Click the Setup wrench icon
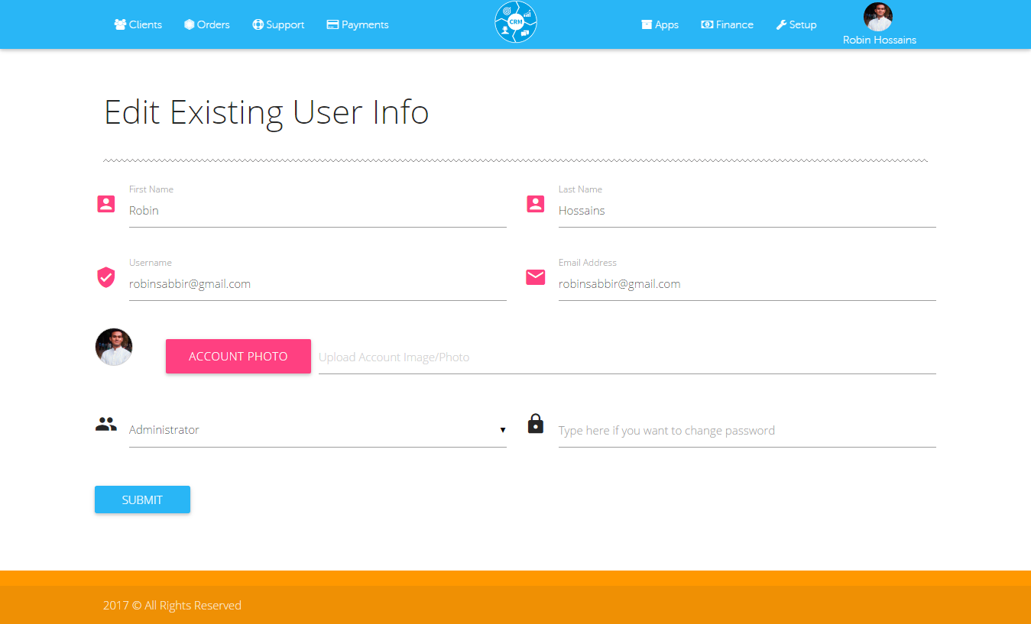Image resolution: width=1031 pixels, height=624 pixels. point(780,24)
